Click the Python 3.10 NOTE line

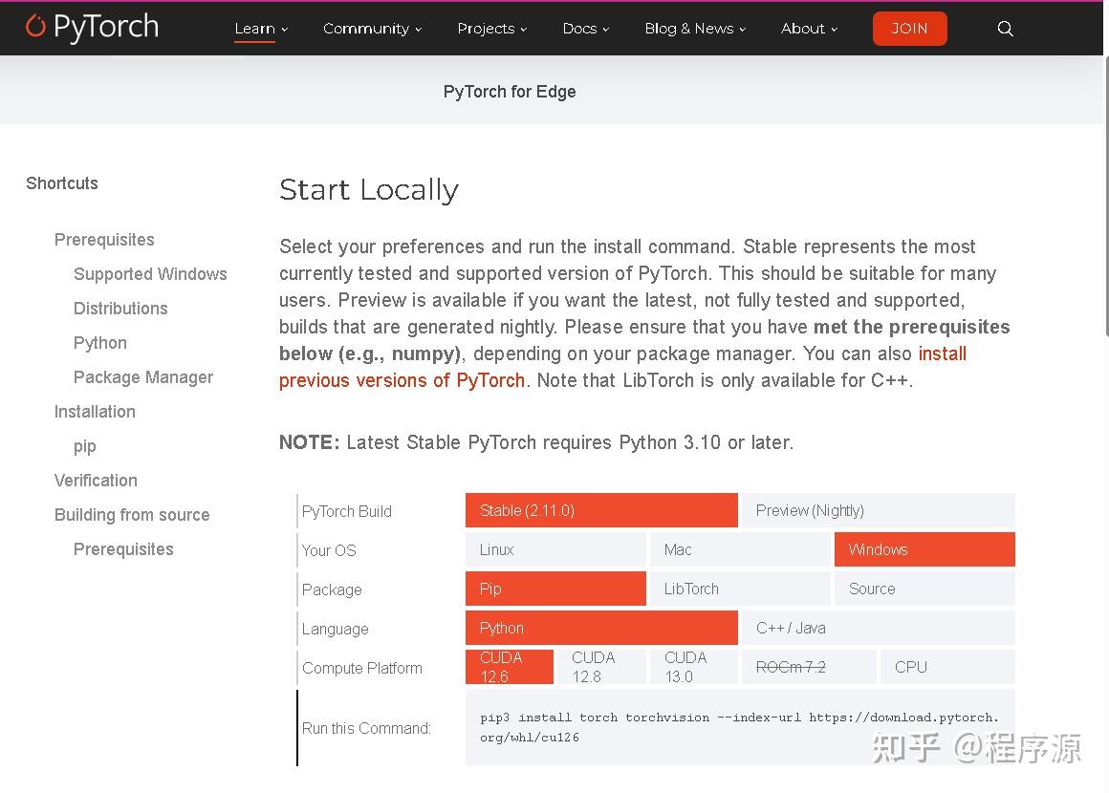click(x=536, y=442)
